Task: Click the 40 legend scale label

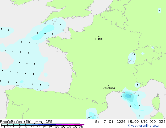Action: (x=69, y=127)
